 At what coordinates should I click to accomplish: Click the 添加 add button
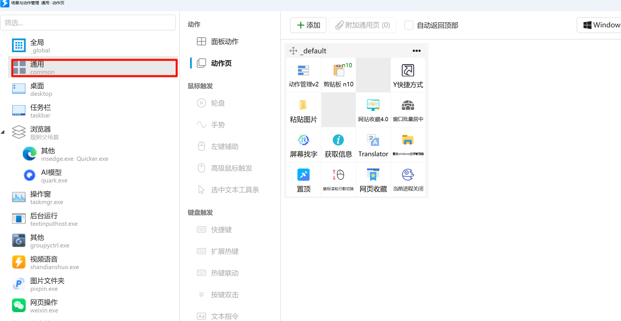(x=308, y=25)
